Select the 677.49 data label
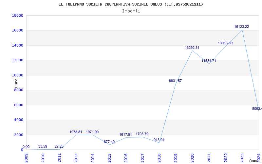This screenshot has width=262, height=164. [x=109, y=142]
